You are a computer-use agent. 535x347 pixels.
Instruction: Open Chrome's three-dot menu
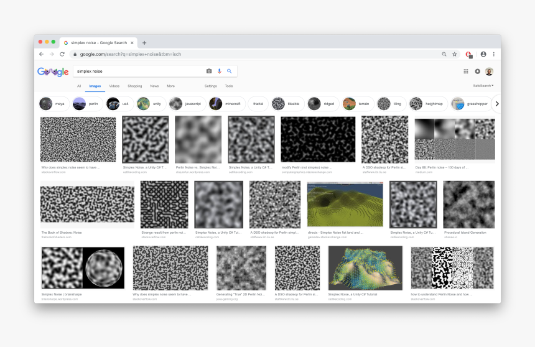click(494, 54)
